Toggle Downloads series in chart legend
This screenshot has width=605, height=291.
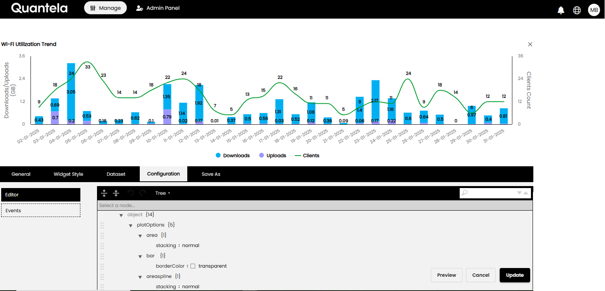233,156
